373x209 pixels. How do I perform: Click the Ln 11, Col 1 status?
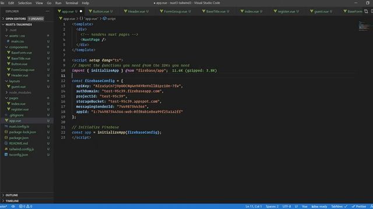254,207
